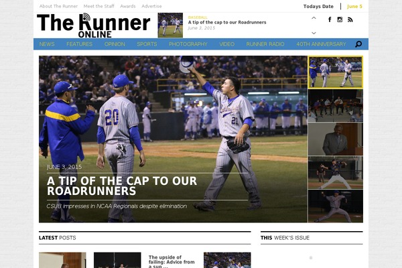Screen dimensions: 402x268
Task: Open the Opinion menu
Action: (115, 44)
